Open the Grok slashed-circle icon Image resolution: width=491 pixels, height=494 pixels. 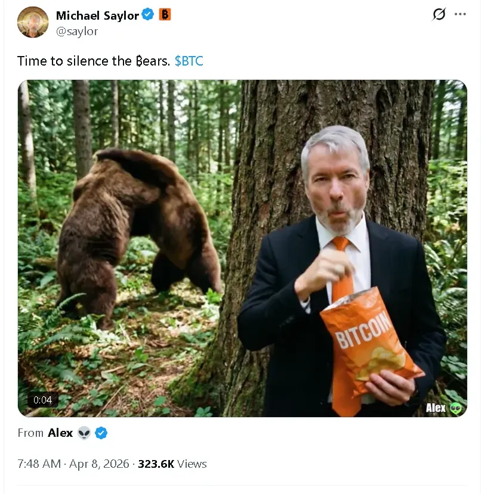(438, 14)
